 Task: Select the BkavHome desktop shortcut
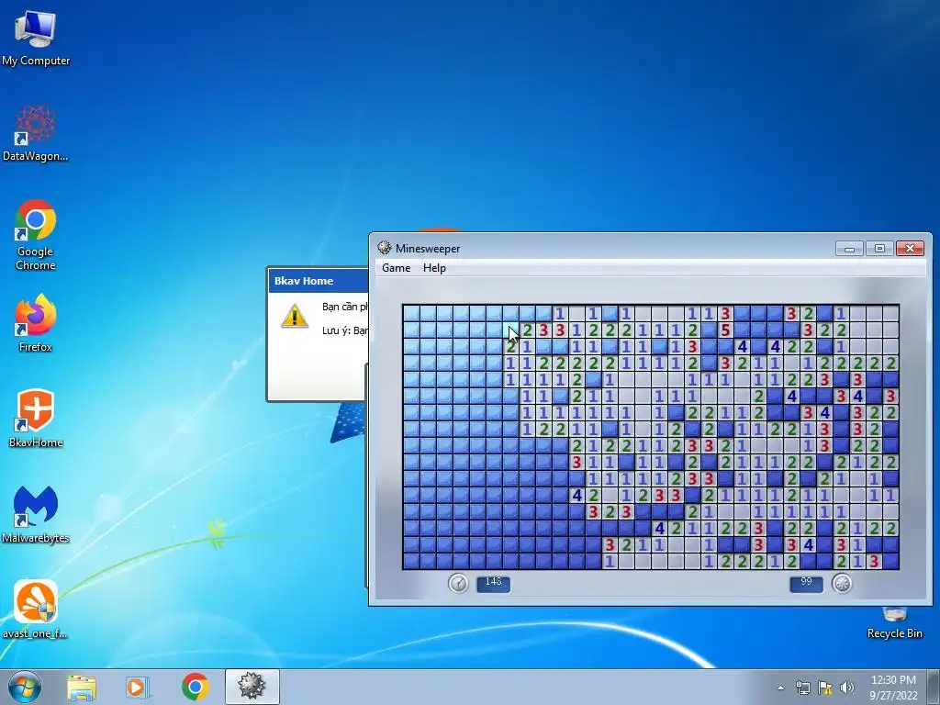click(36, 418)
